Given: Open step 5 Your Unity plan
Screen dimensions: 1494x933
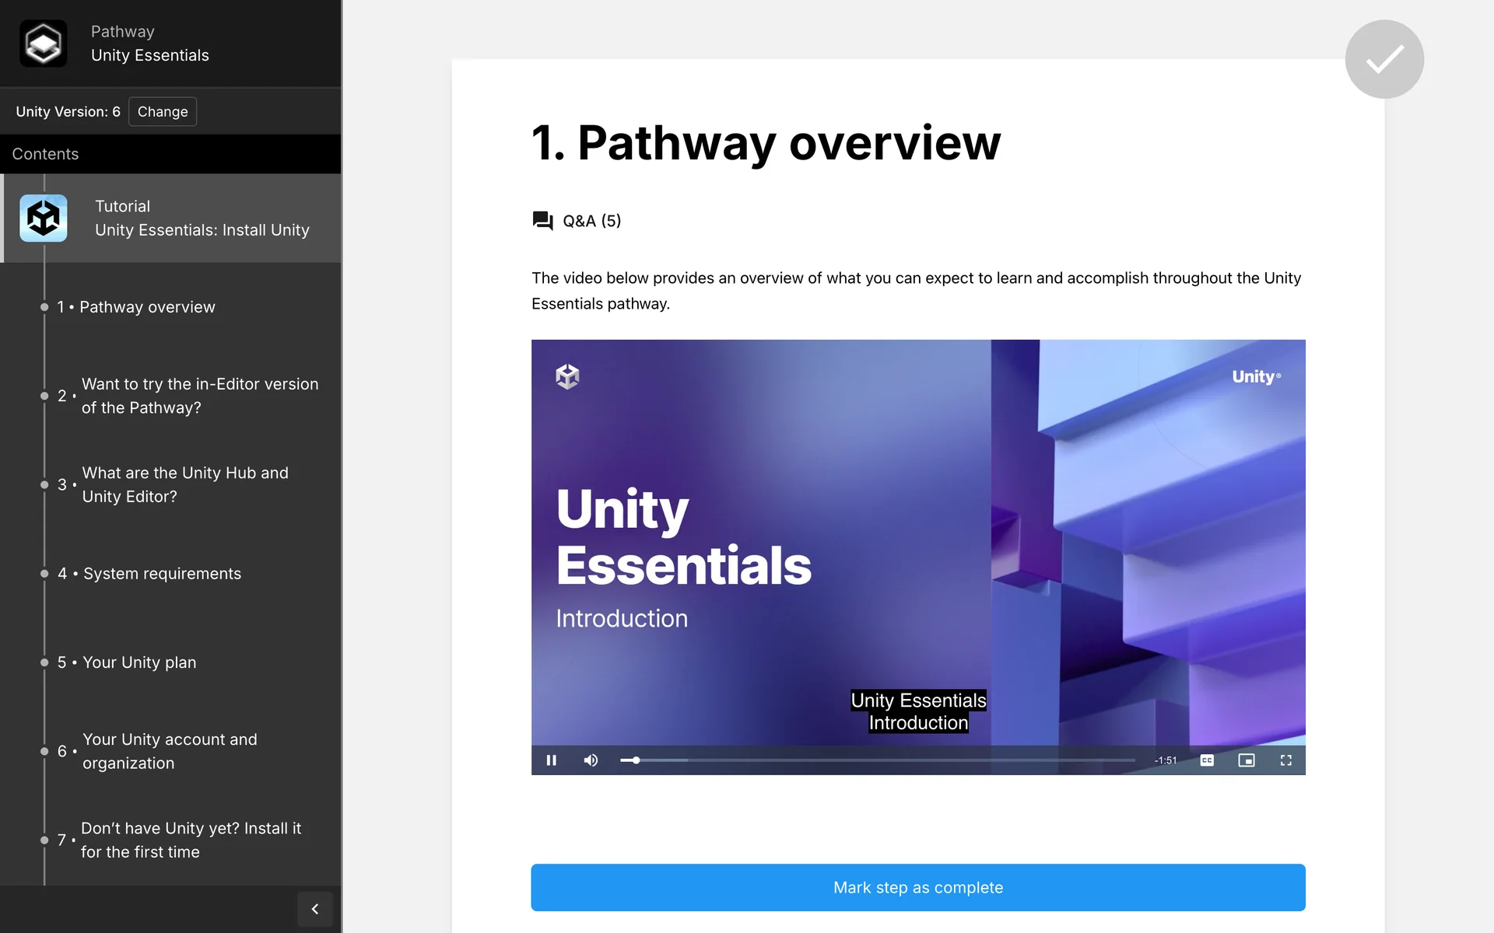Looking at the screenshot, I should [139, 662].
